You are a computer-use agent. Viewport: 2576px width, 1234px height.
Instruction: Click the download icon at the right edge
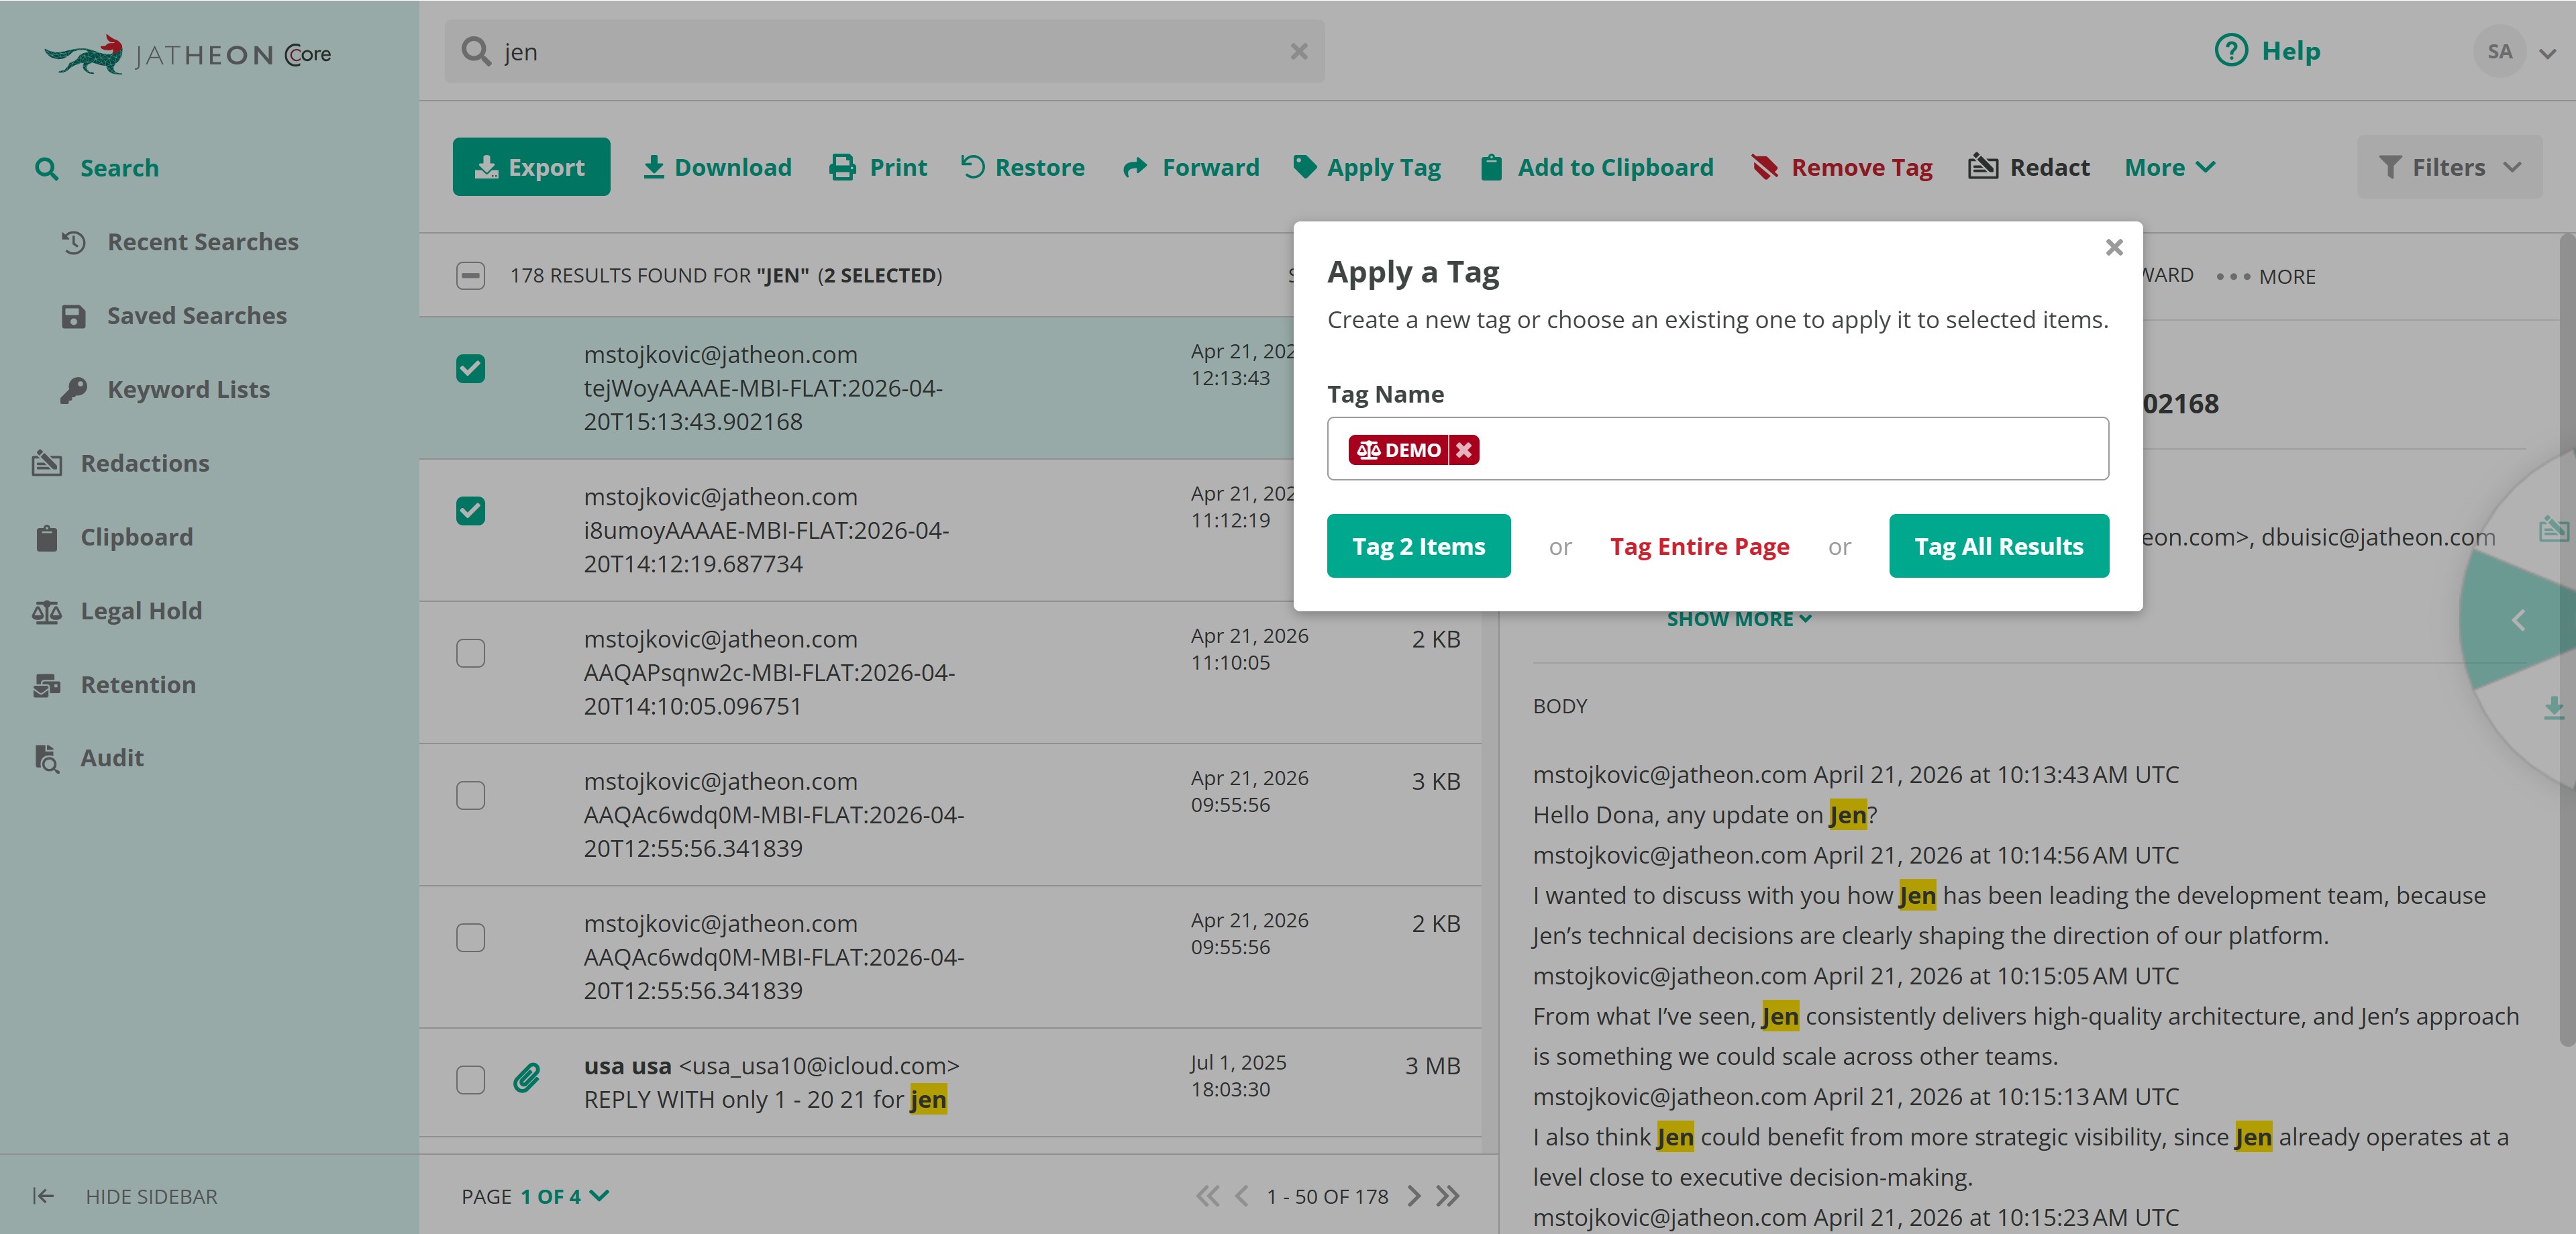tap(2554, 708)
